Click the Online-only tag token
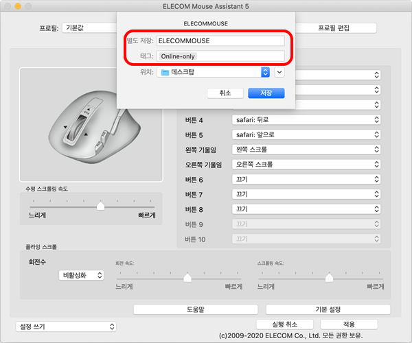 tap(178, 56)
